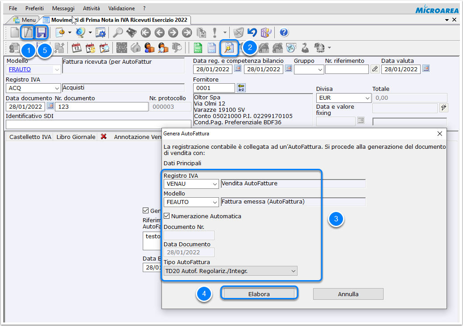463x326 pixels.
Task: Go to the previous record arrow icon
Action: pos(159,33)
